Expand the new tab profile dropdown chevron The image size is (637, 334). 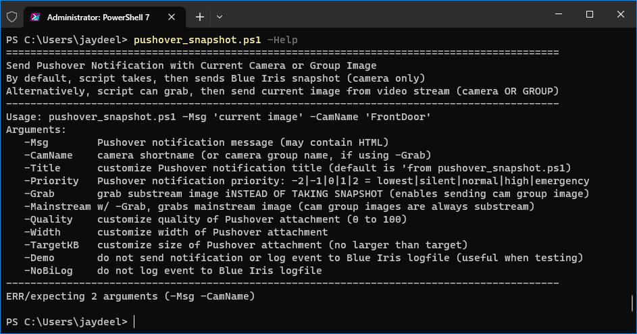(220, 17)
